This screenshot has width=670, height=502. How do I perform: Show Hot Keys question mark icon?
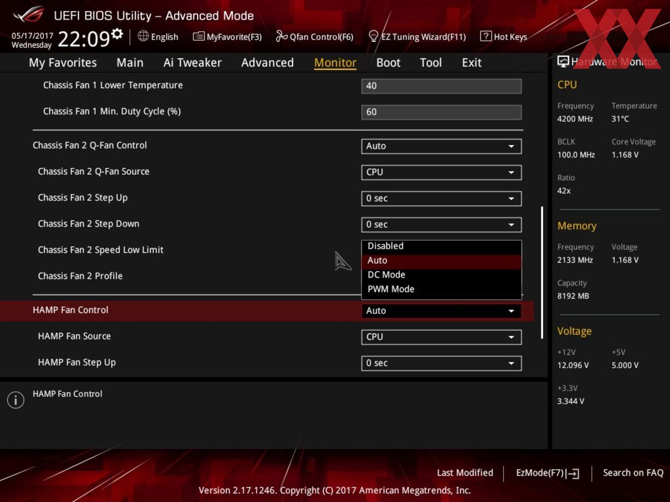[485, 36]
